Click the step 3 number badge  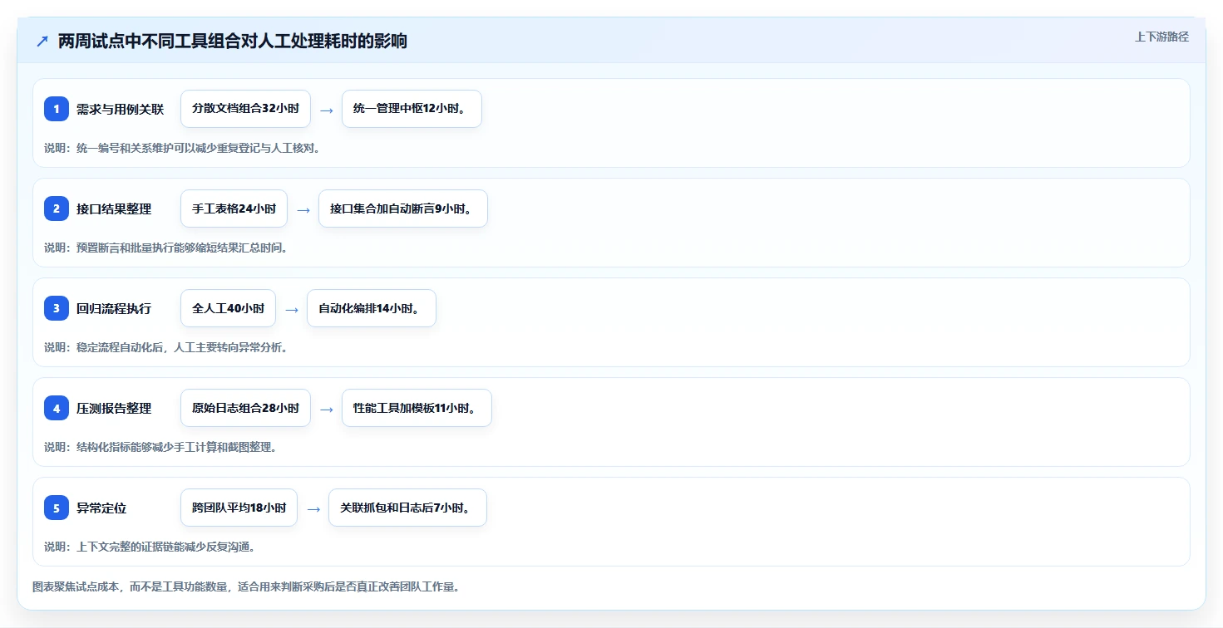57,308
